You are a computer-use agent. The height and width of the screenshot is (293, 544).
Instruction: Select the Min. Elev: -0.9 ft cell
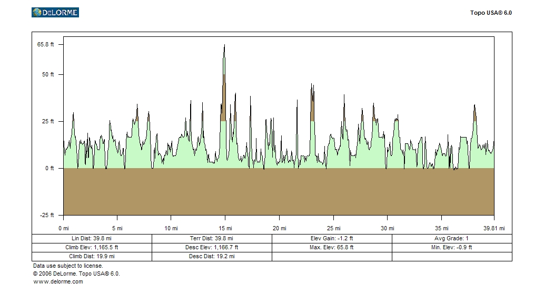pyautogui.click(x=452, y=247)
